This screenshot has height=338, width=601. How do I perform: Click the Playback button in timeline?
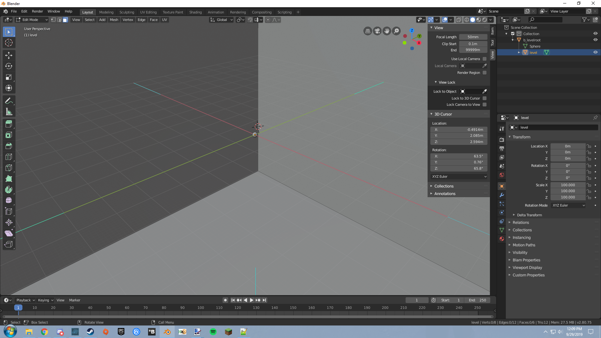click(x=25, y=300)
